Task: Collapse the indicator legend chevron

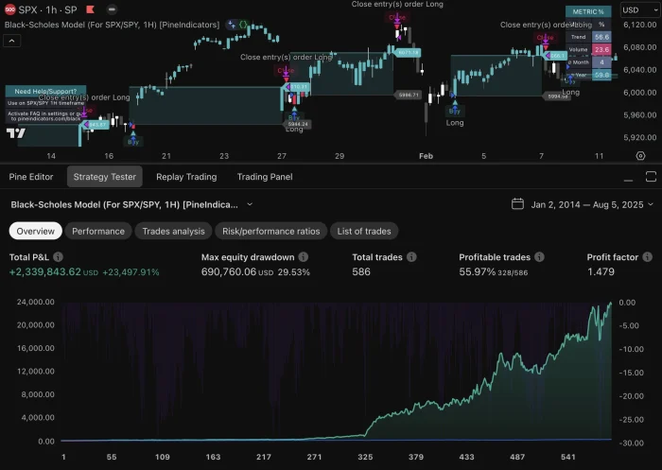Action: pyautogui.click(x=11, y=41)
